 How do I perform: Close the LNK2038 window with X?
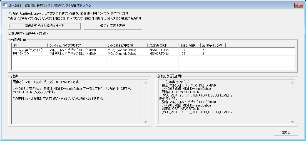coord(298,5)
